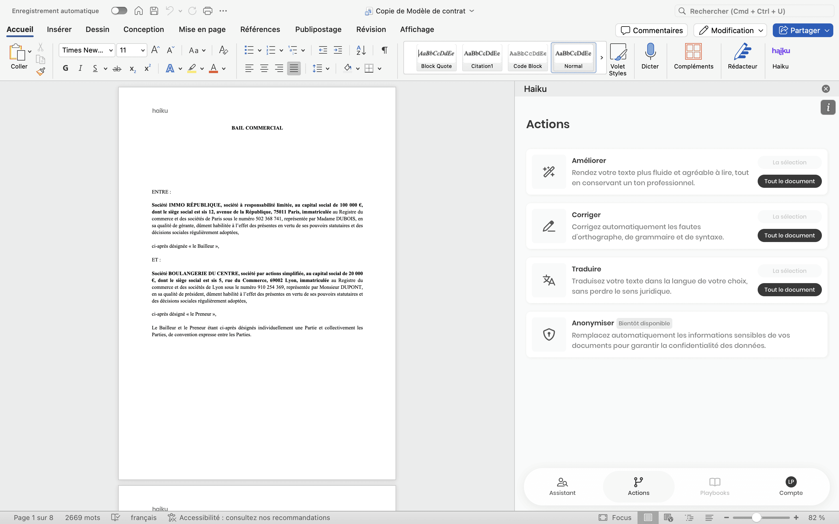Expand the font size combo box
This screenshot has width=839, height=524.
coord(142,50)
